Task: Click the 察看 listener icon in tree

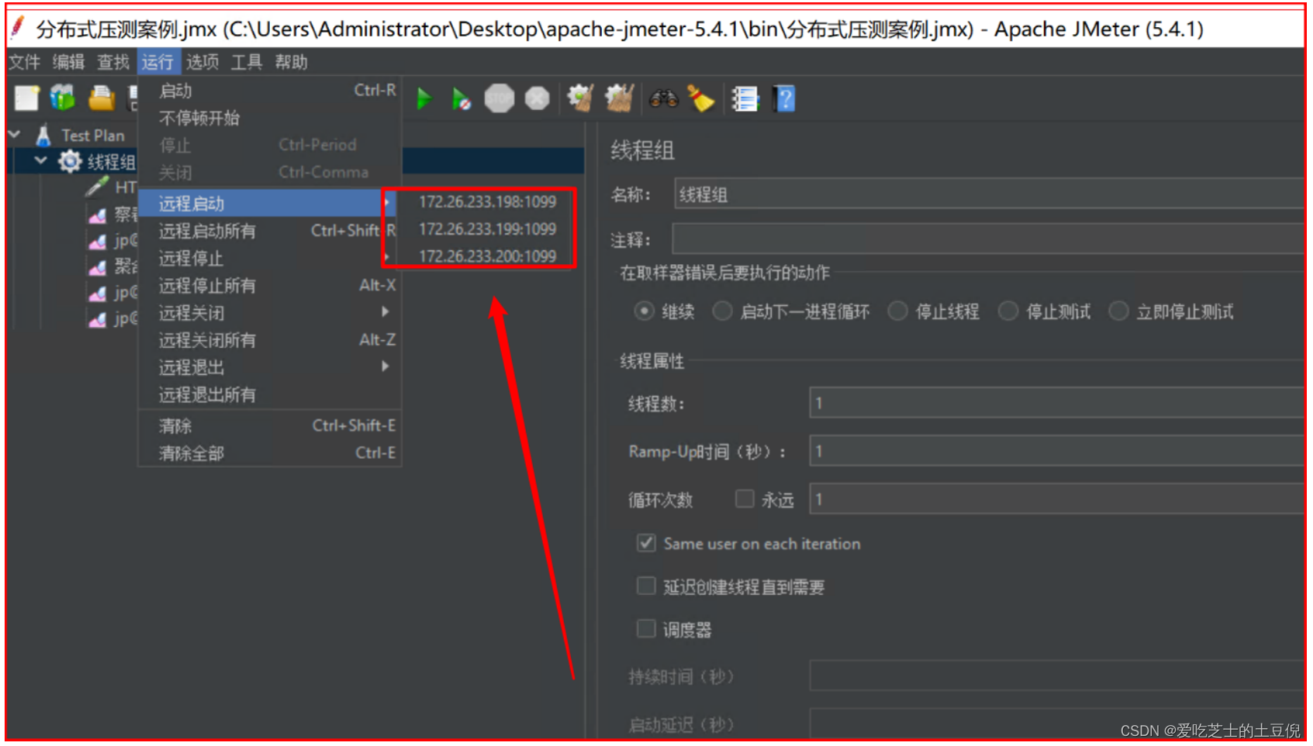Action: [98, 215]
